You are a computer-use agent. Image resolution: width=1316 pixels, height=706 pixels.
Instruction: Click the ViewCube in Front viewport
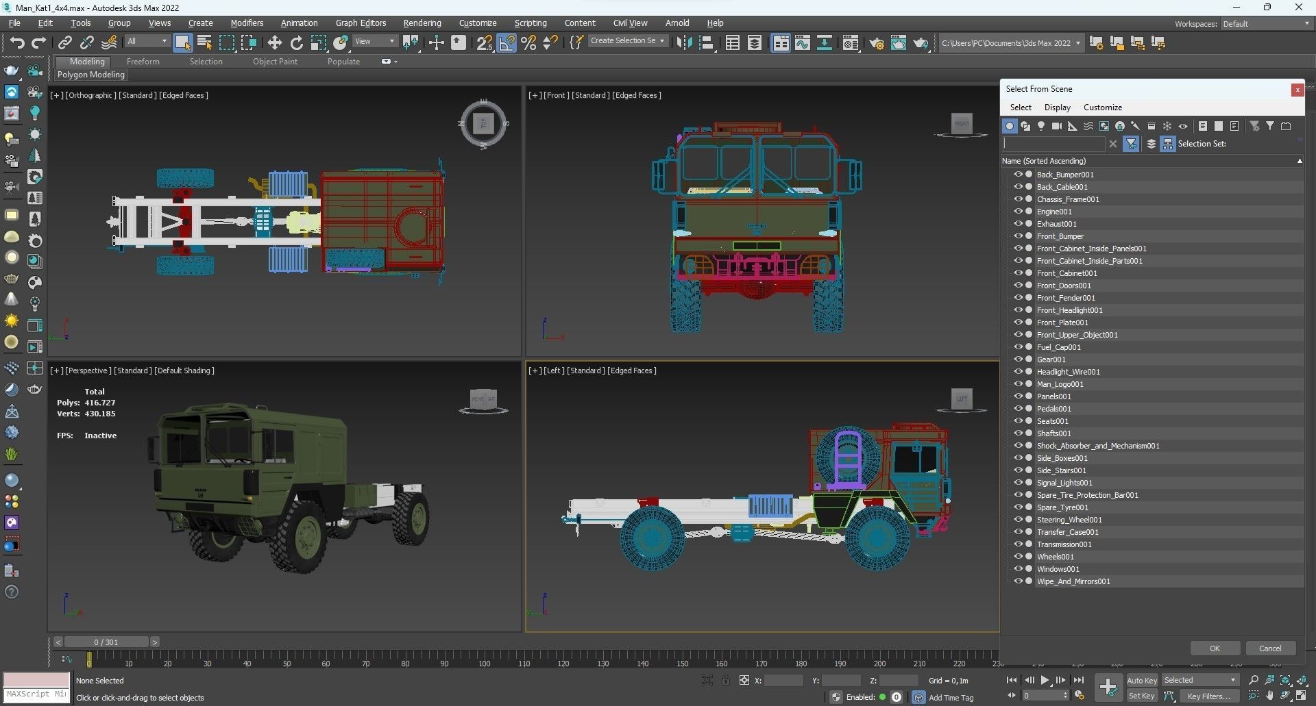(962, 125)
